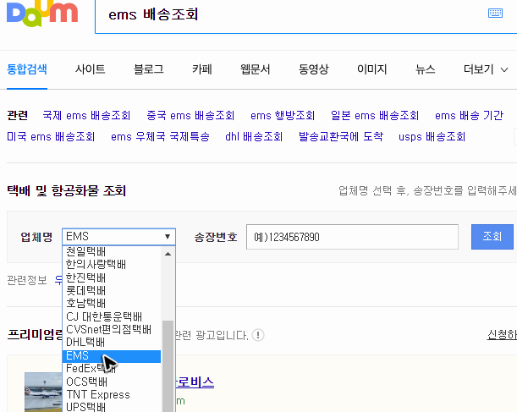Open related search 'dhl 배송조회'

(254, 136)
